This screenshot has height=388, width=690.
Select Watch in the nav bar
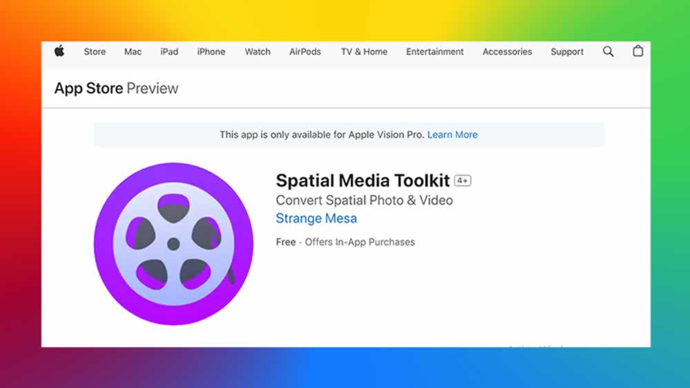257,52
